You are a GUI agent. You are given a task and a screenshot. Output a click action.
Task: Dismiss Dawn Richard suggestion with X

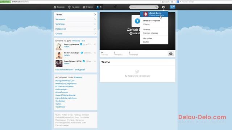(x=95, y=61)
